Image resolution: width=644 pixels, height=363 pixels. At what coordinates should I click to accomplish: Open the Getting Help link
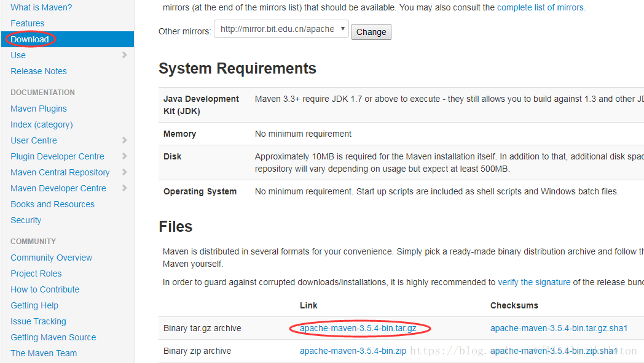[x=34, y=305]
